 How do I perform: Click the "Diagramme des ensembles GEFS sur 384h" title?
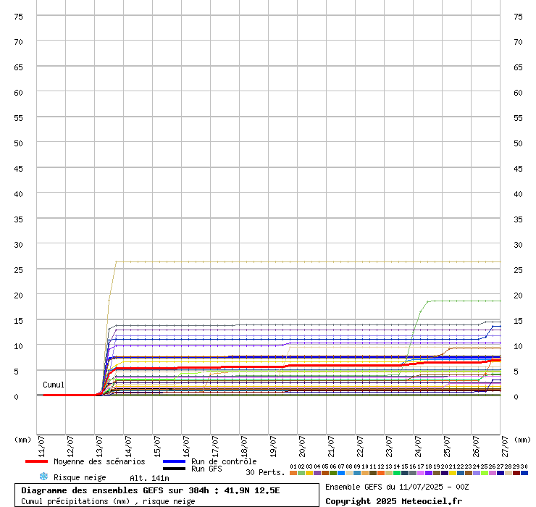[115, 490]
